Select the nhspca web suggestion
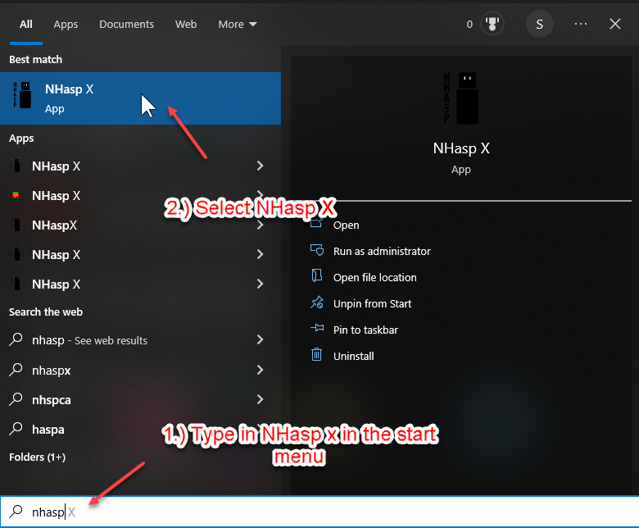Image resolution: width=639 pixels, height=528 pixels. [x=140, y=399]
